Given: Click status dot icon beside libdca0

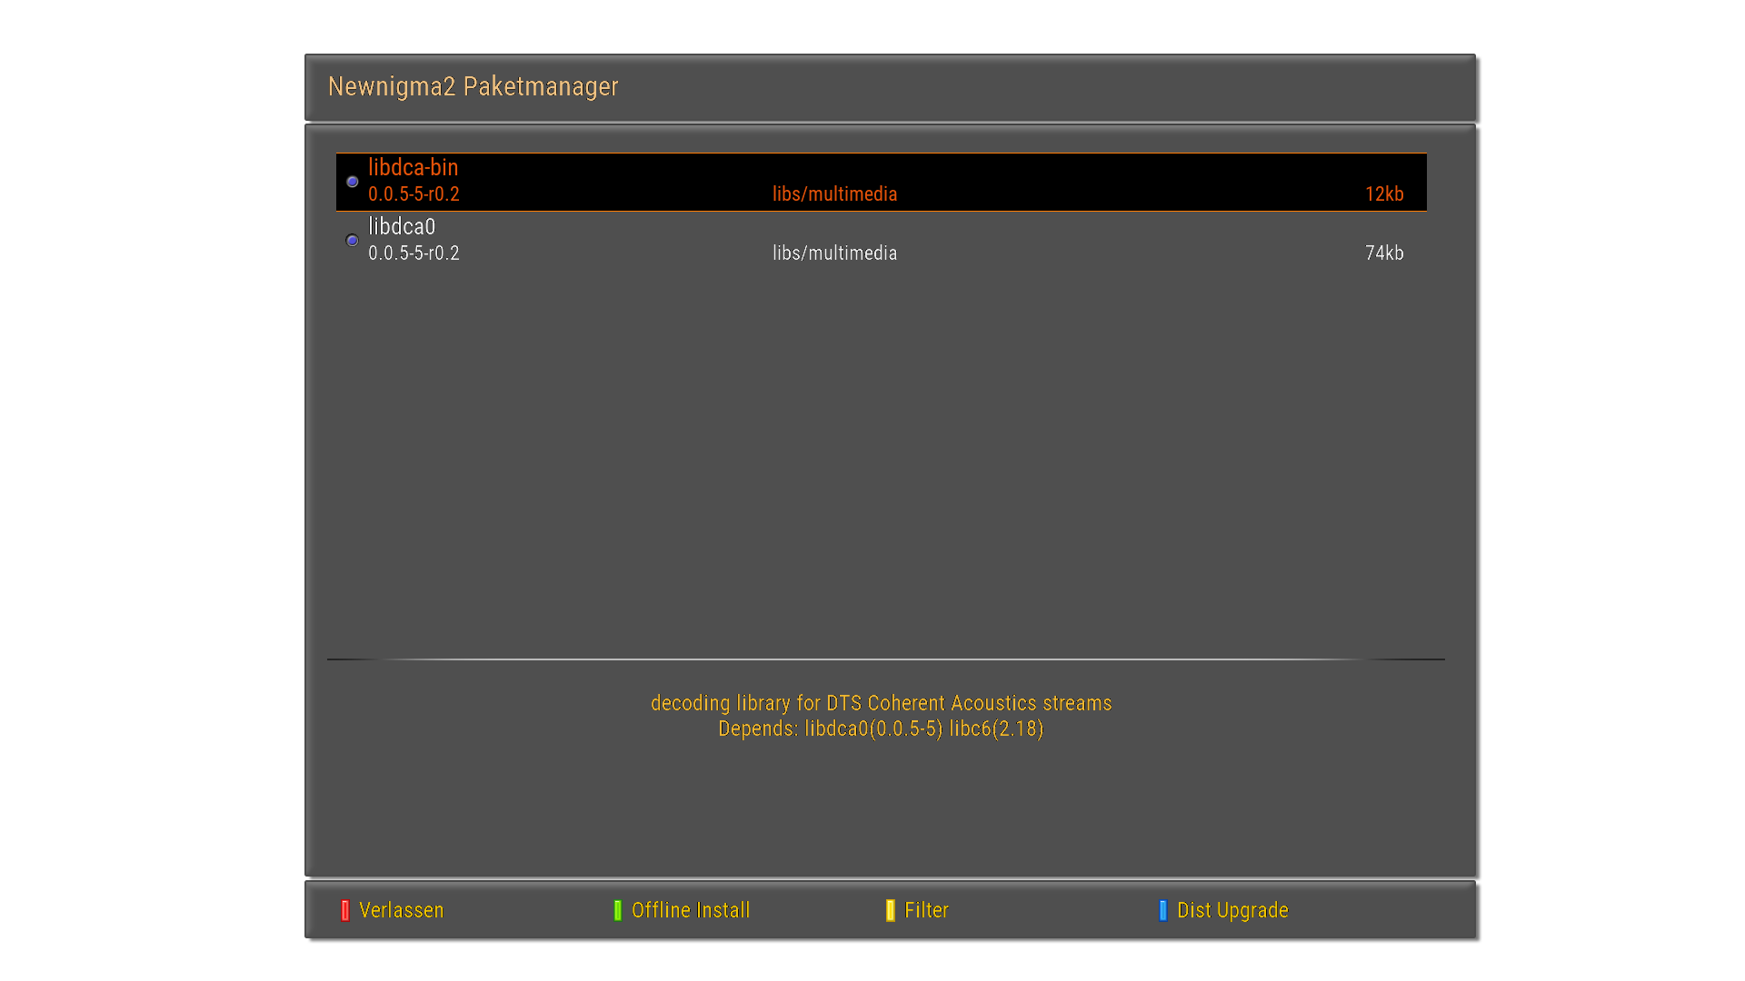Looking at the screenshot, I should pyautogui.click(x=353, y=241).
